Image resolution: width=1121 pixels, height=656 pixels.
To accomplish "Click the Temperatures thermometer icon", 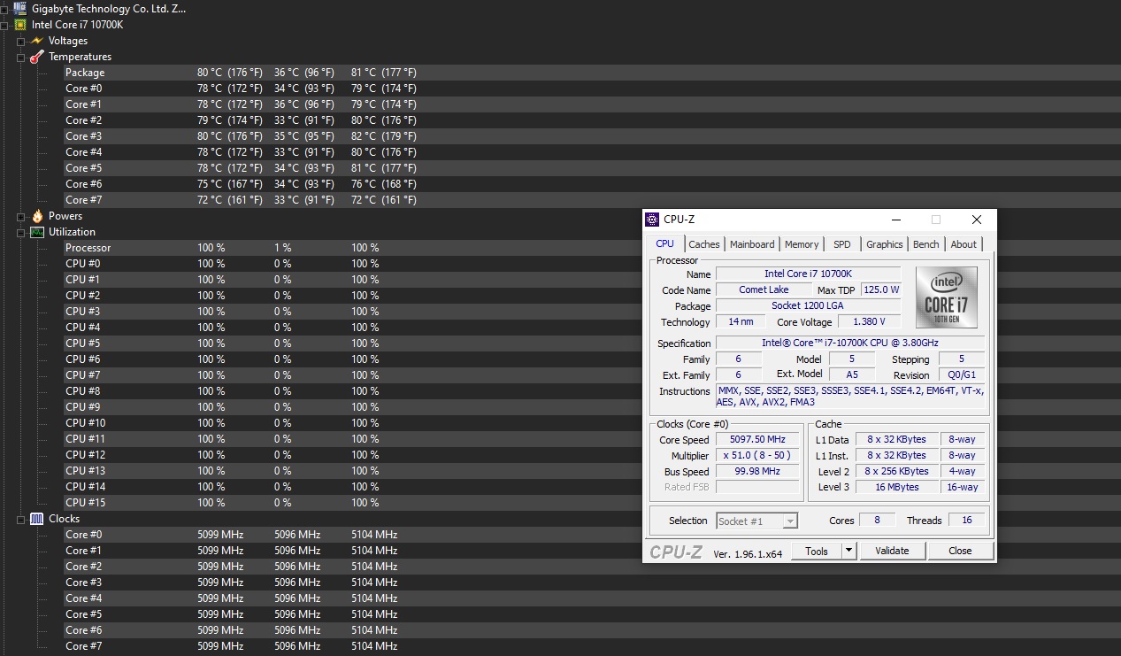I will pyautogui.click(x=36, y=57).
